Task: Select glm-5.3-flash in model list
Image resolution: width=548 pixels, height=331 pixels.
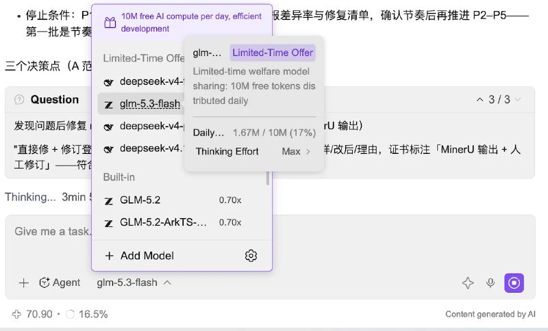Action: tap(140, 103)
